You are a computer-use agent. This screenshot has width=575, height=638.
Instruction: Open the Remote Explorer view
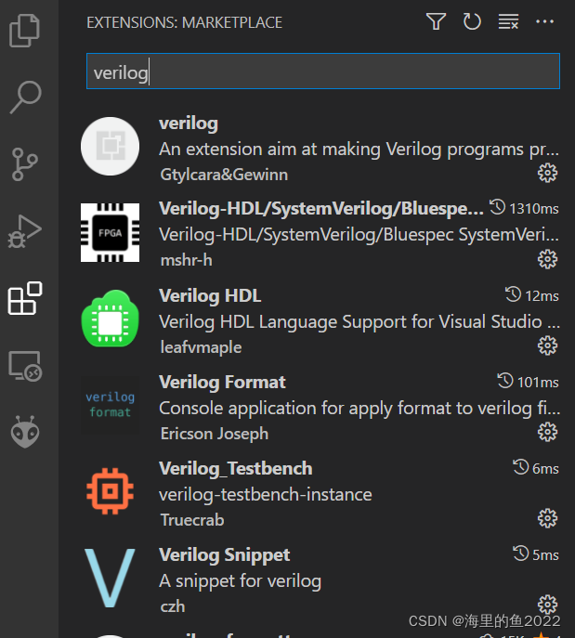[25, 365]
